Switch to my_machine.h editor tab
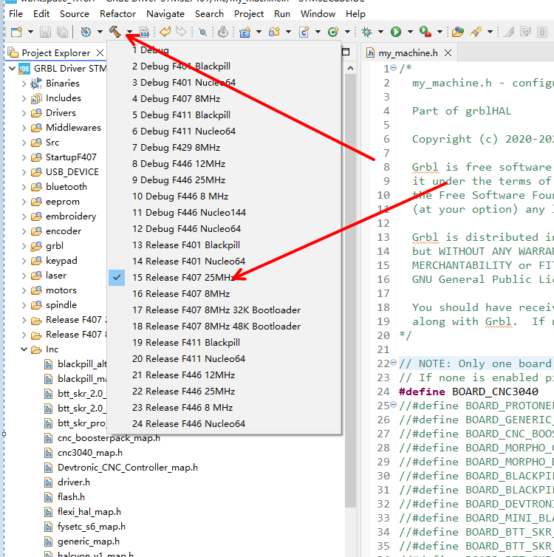Image resolution: width=554 pixels, height=557 pixels. click(x=408, y=53)
